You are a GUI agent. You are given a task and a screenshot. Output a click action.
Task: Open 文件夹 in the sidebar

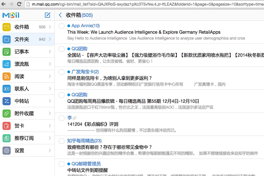tap(27, 39)
